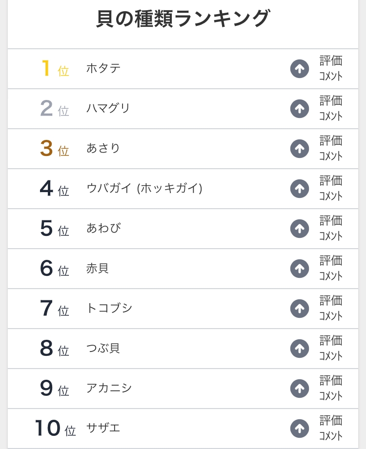Viewport: 366px width, 449px height.
Task: Open 評価コメント for ホタテ
Action: click(331, 69)
